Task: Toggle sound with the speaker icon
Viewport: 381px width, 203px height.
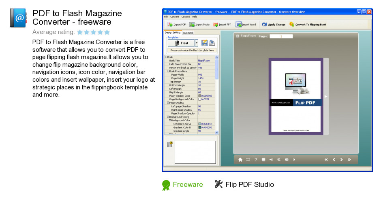Action: (x=271, y=160)
